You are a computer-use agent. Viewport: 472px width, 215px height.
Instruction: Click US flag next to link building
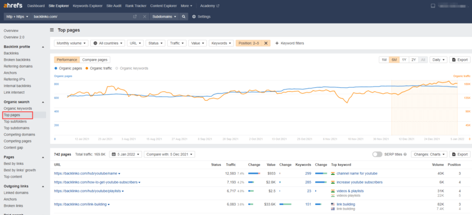[x=333, y=204]
